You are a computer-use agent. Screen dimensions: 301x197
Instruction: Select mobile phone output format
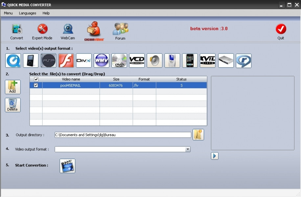(x=172, y=61)
